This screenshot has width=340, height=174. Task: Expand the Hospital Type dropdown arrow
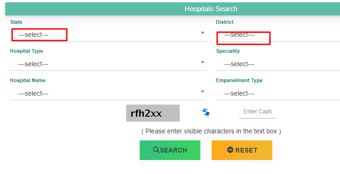point(203,63)
